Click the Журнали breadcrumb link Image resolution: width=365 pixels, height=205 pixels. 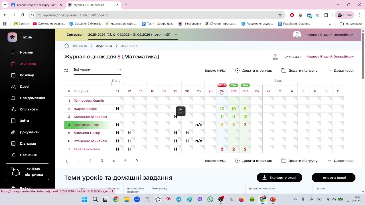point(104,46)
